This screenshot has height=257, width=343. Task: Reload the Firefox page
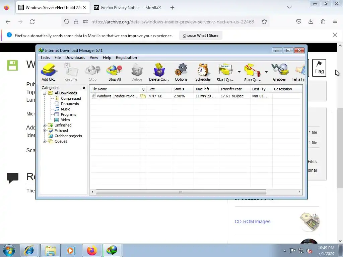(x=32, y=22)
